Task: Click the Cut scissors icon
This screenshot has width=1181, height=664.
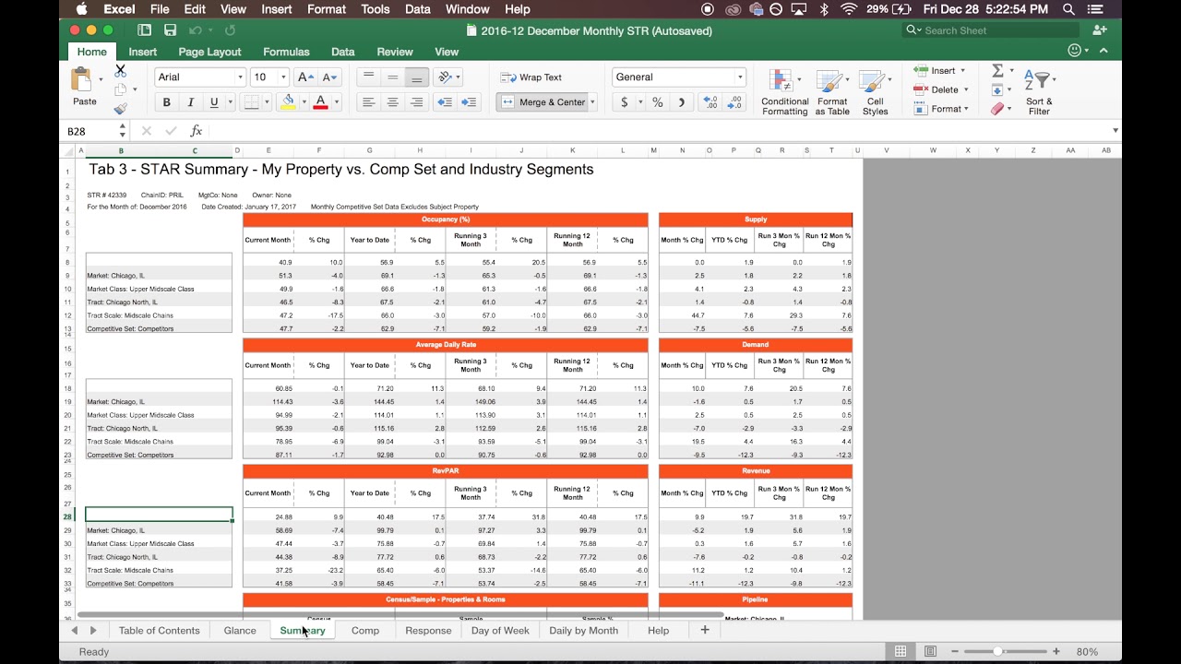Action: [120, 71]
